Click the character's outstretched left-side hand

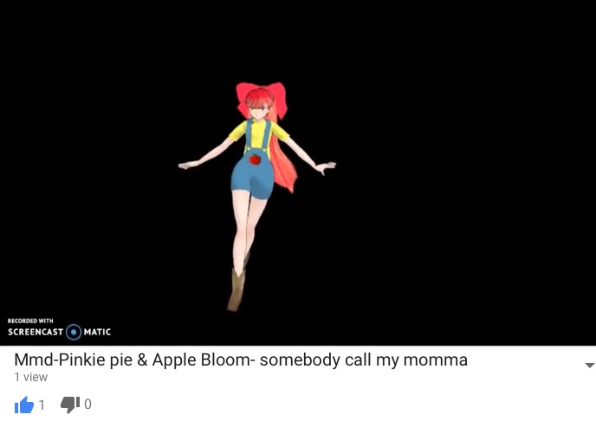[187, 165]
